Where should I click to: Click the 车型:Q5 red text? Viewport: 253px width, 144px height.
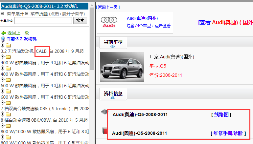point(158,66)
